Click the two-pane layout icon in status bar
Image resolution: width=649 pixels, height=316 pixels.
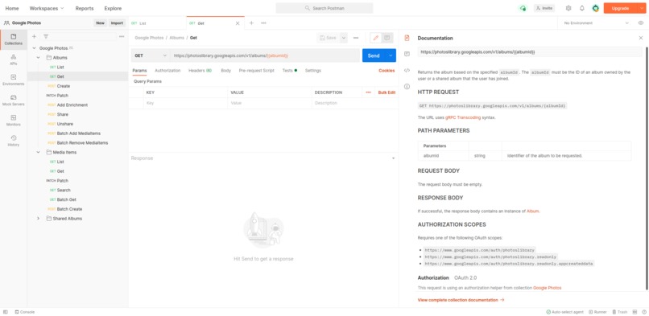[635, 312]
